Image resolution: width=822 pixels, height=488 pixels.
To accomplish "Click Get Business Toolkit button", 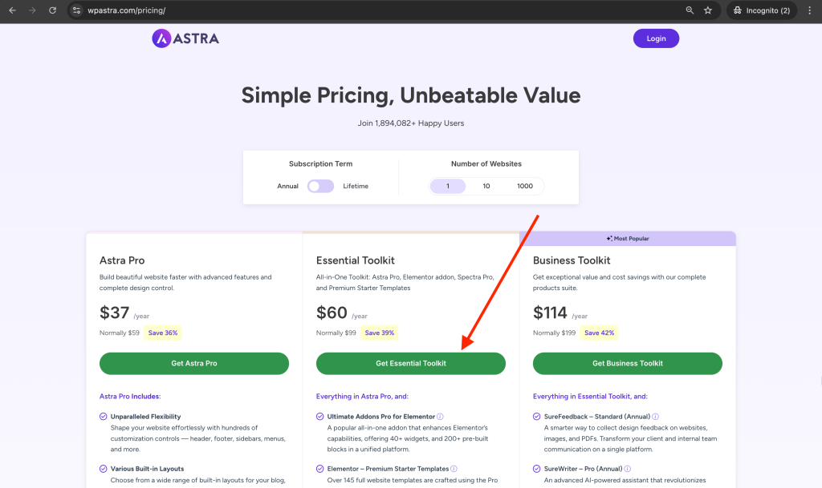I will tap(628, 364).
